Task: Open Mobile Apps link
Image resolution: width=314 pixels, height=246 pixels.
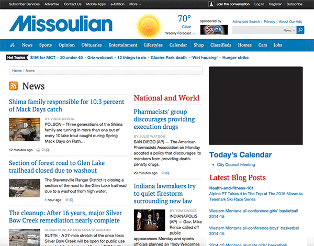Action: [96, 4]
